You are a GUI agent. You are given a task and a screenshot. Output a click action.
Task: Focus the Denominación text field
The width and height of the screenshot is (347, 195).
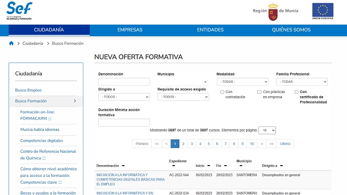[x=124, y=82]
